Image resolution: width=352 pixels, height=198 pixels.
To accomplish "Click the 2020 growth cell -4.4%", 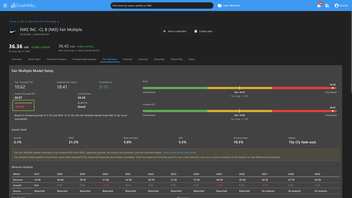I will [x=106, y=185].
